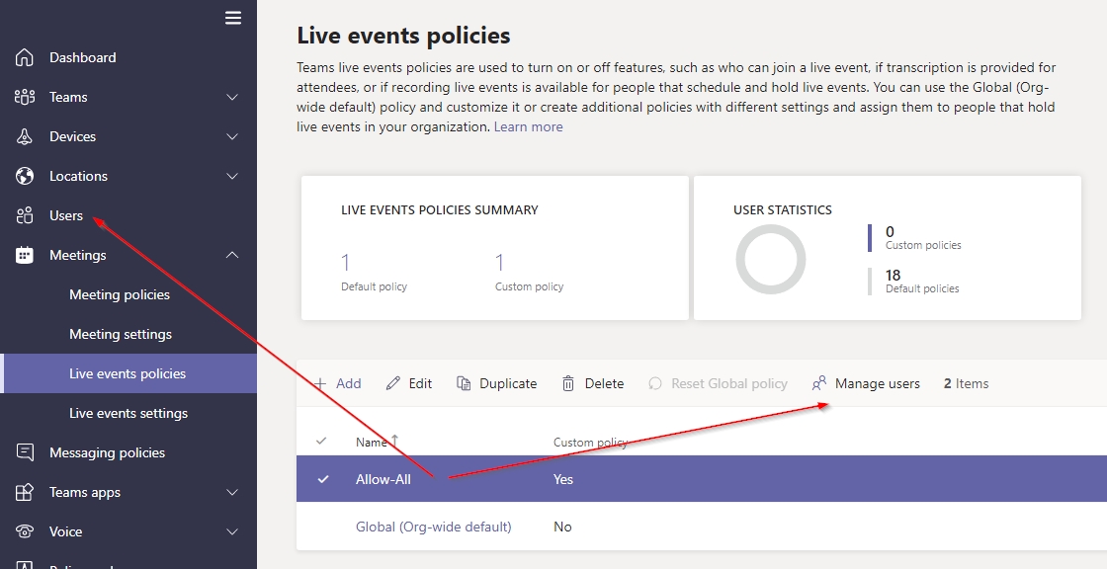The height and width of the screenshot is (569, 1107).
Task: Click the Devices bell icon
Action: pyautogui.click(x=25, y=136)
